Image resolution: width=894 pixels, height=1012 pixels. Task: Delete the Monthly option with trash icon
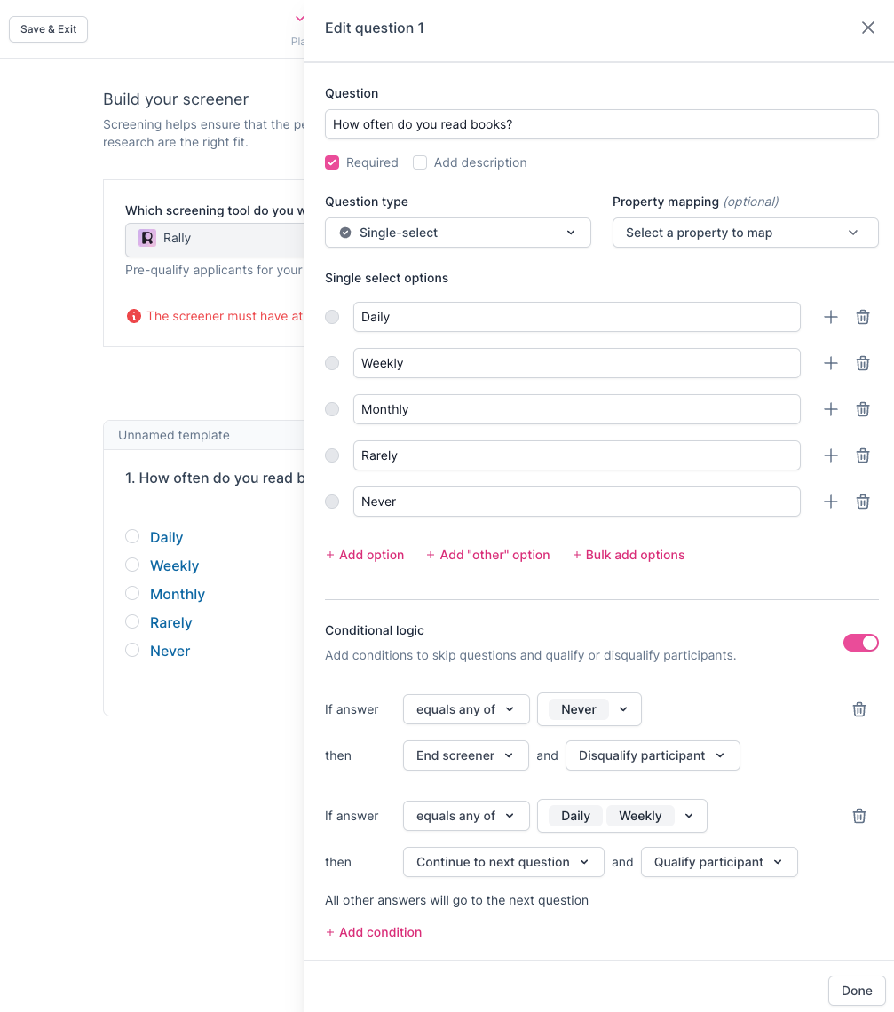click(x=862, y=409)
